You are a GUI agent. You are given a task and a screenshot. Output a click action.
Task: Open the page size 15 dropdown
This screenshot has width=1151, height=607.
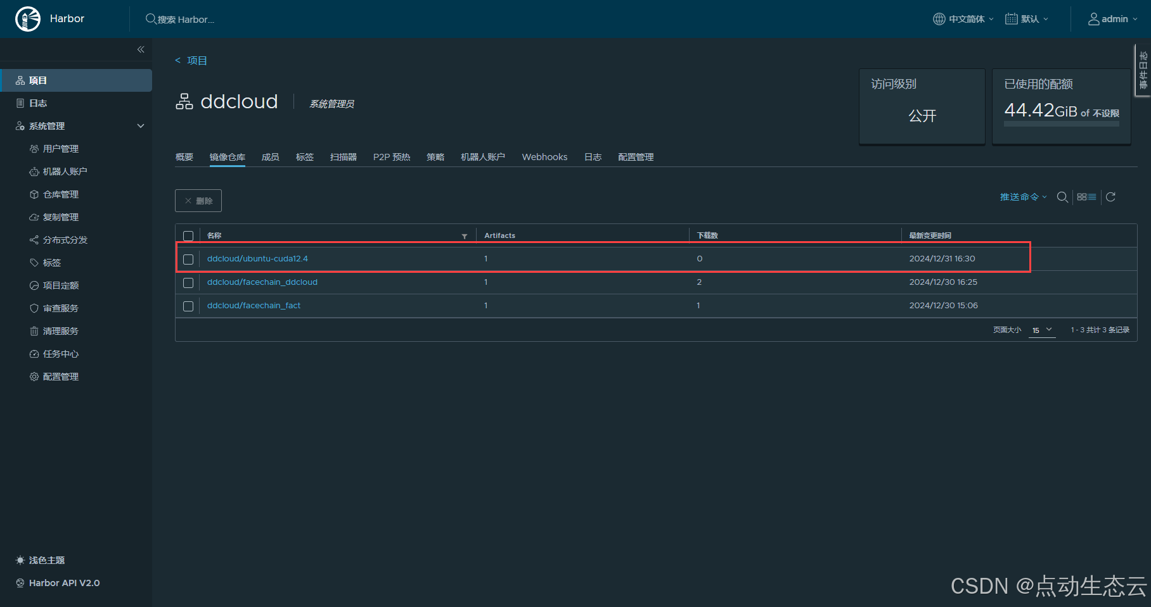click(1042, 330)
